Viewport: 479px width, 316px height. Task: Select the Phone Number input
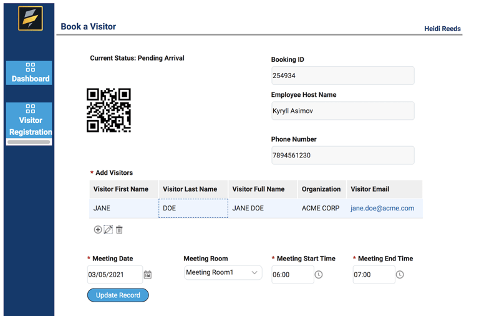(342, 156)
